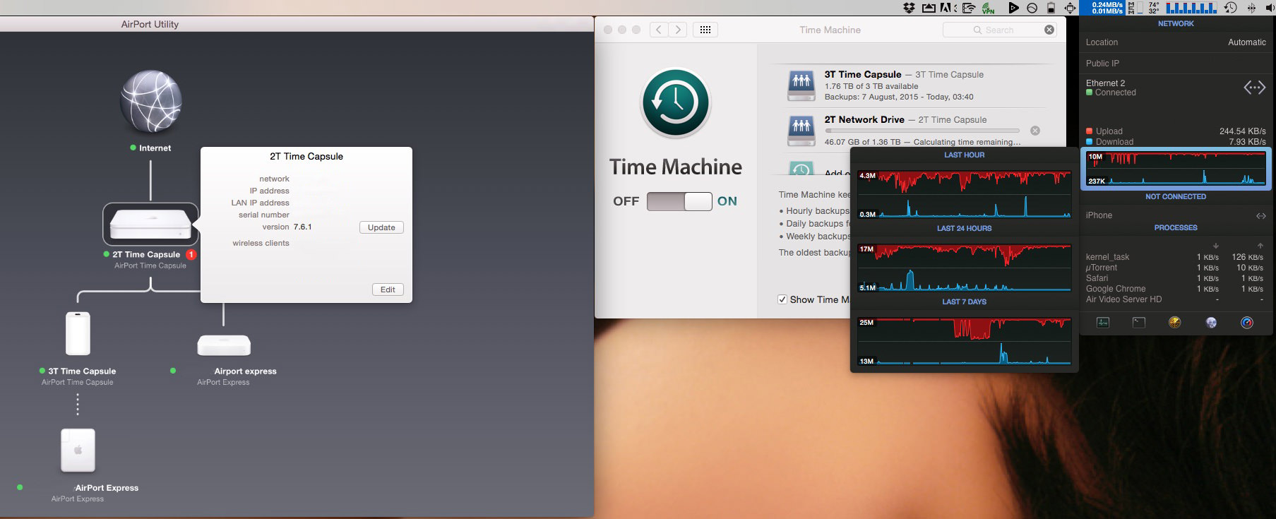Open the battery status menu bar icon
Viewport: 1276px width, 519px height.
tap(1051, 8)
